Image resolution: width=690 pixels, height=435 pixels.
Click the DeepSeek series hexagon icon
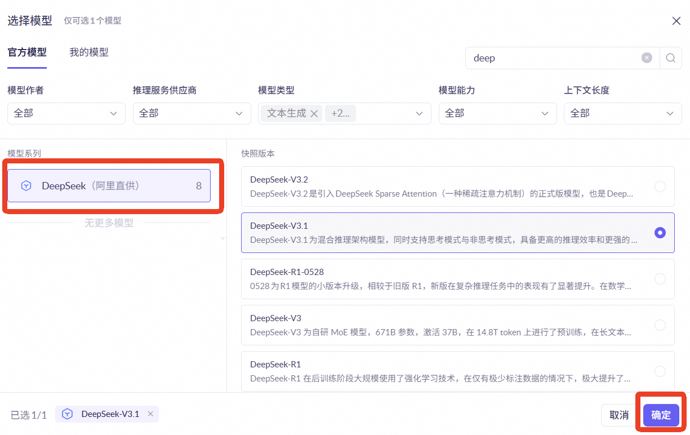[x=26, y=185]
